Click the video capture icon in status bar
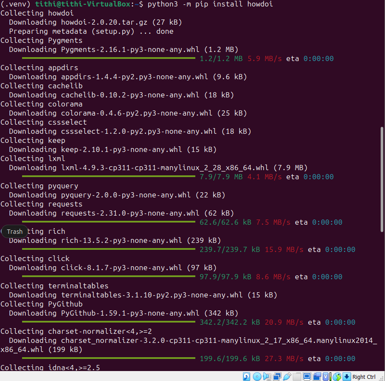Viewport: 385px width, 381px height. [x=317, y=376]
